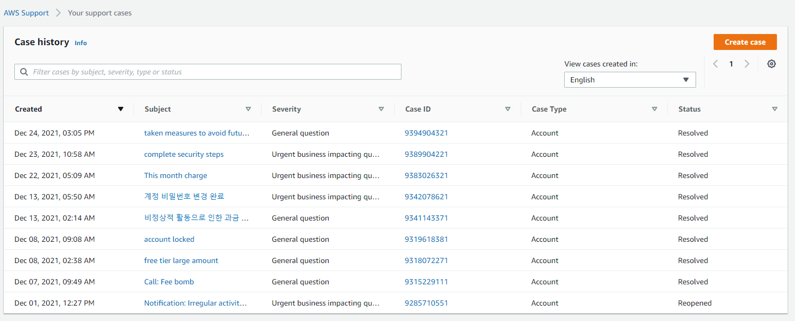The width and height of the screenshot is (795, 321).
Task: Open case 'taken measures to avoid futu...'
Action: pos(197,133)
